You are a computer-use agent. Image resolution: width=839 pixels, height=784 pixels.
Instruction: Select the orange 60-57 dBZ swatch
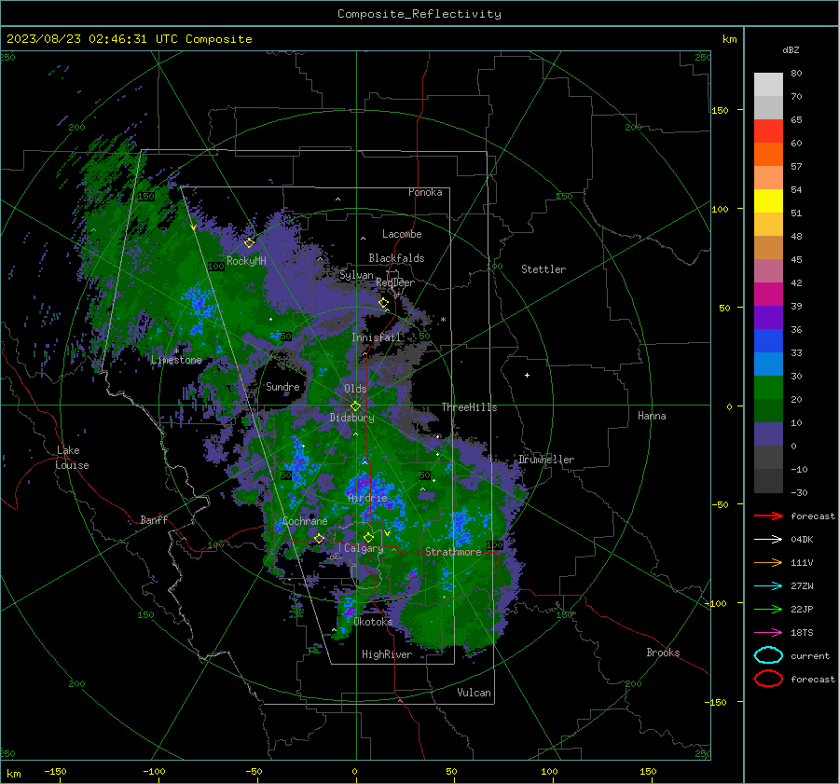768,154
